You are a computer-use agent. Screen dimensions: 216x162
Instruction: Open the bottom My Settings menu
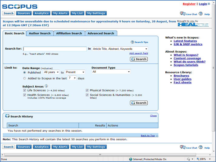(x=96, y=147)
